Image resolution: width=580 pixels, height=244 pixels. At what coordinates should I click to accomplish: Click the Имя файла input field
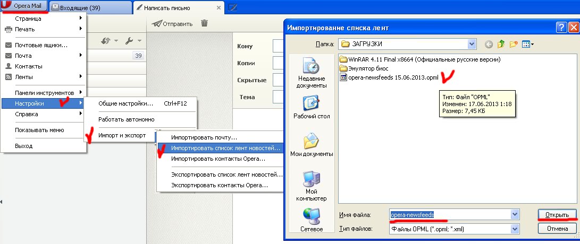pos(449,214)
